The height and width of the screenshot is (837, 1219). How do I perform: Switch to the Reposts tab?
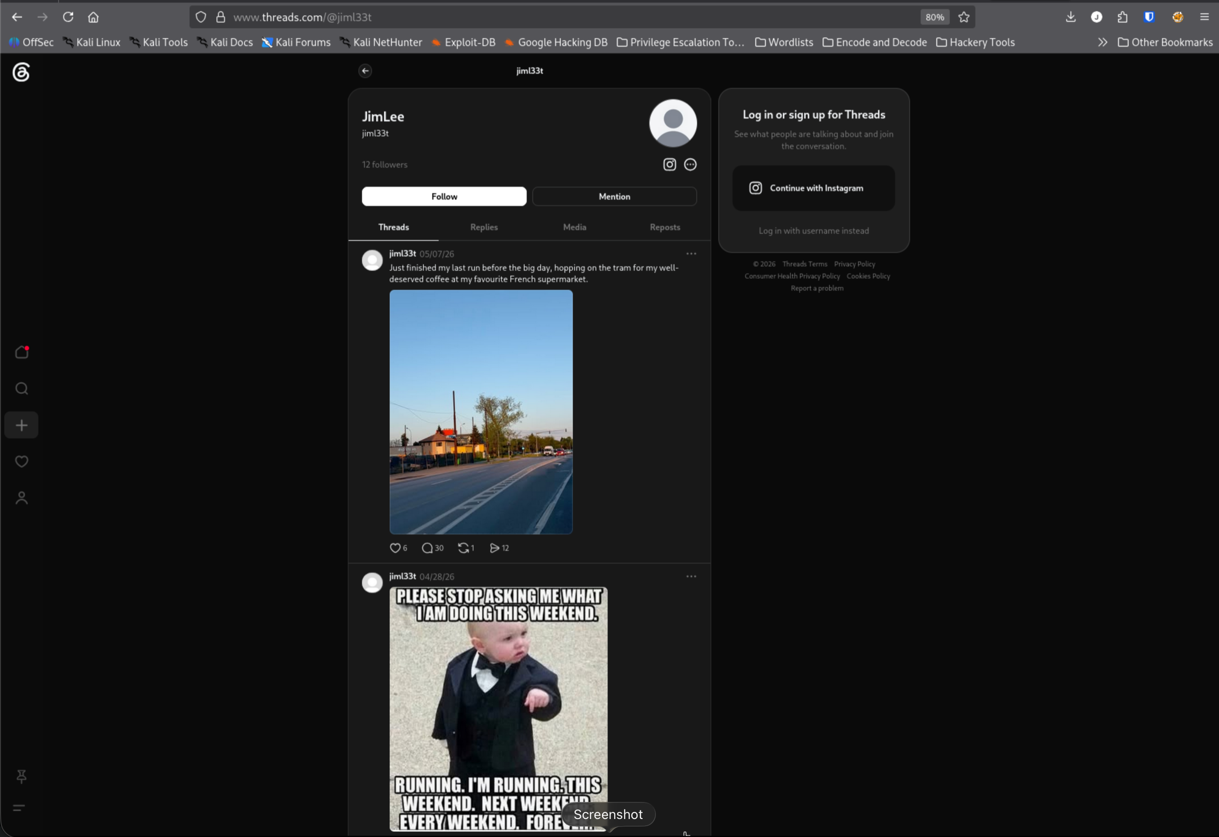click(664, 227)
